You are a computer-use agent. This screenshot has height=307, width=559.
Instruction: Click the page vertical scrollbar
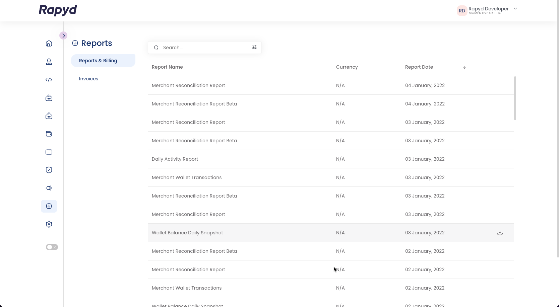(558, 129)
